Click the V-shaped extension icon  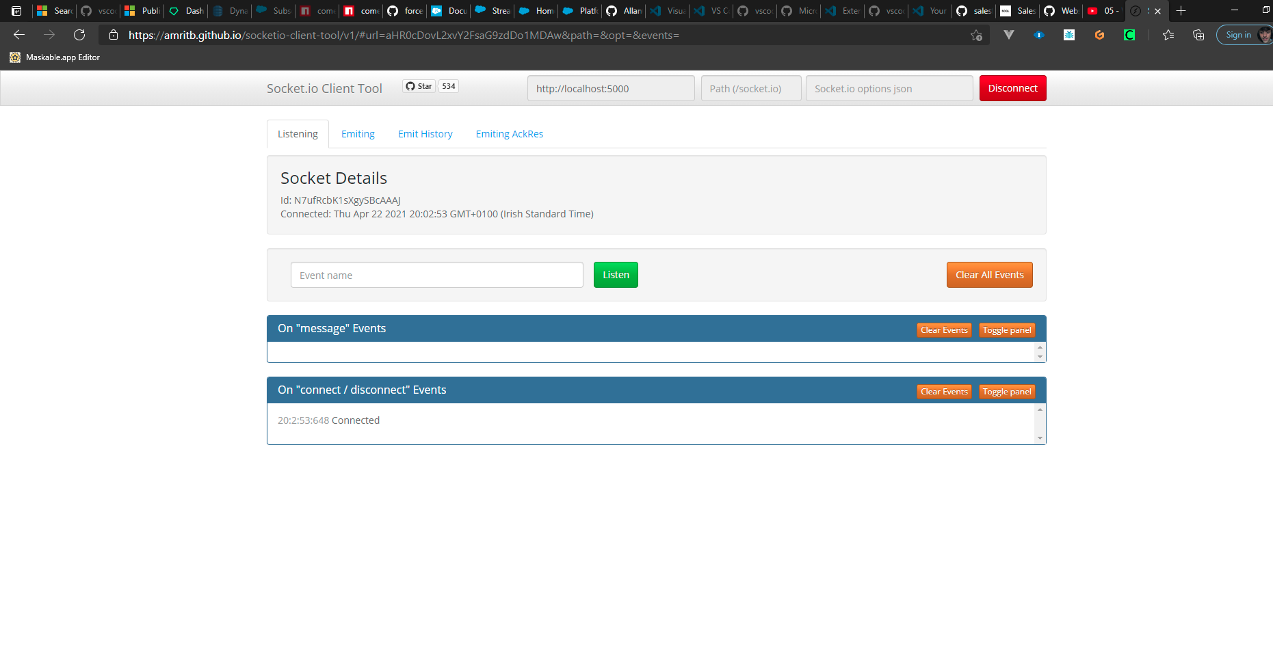pyautogui.click(x=1009, y=35)
